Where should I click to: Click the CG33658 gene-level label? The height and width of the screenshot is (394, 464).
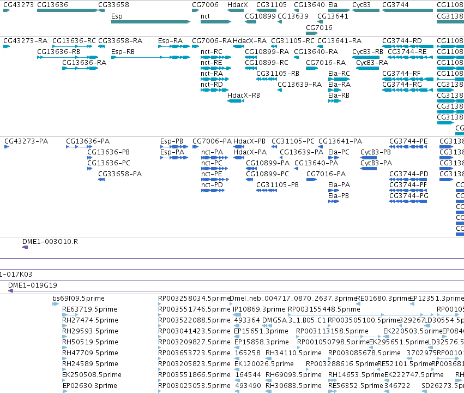pos(113,5)
